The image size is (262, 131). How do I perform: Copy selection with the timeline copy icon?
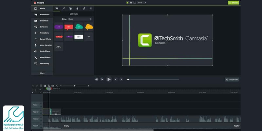coord(45,86)
